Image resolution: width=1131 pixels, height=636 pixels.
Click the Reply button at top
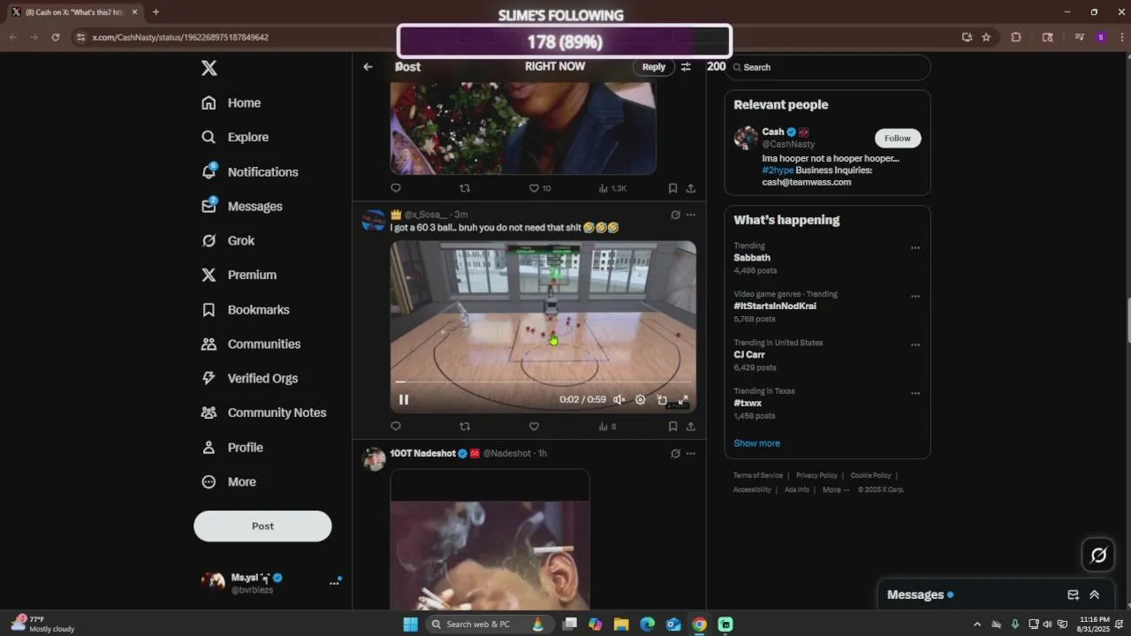pyautogui.click(x=654, y=67)
